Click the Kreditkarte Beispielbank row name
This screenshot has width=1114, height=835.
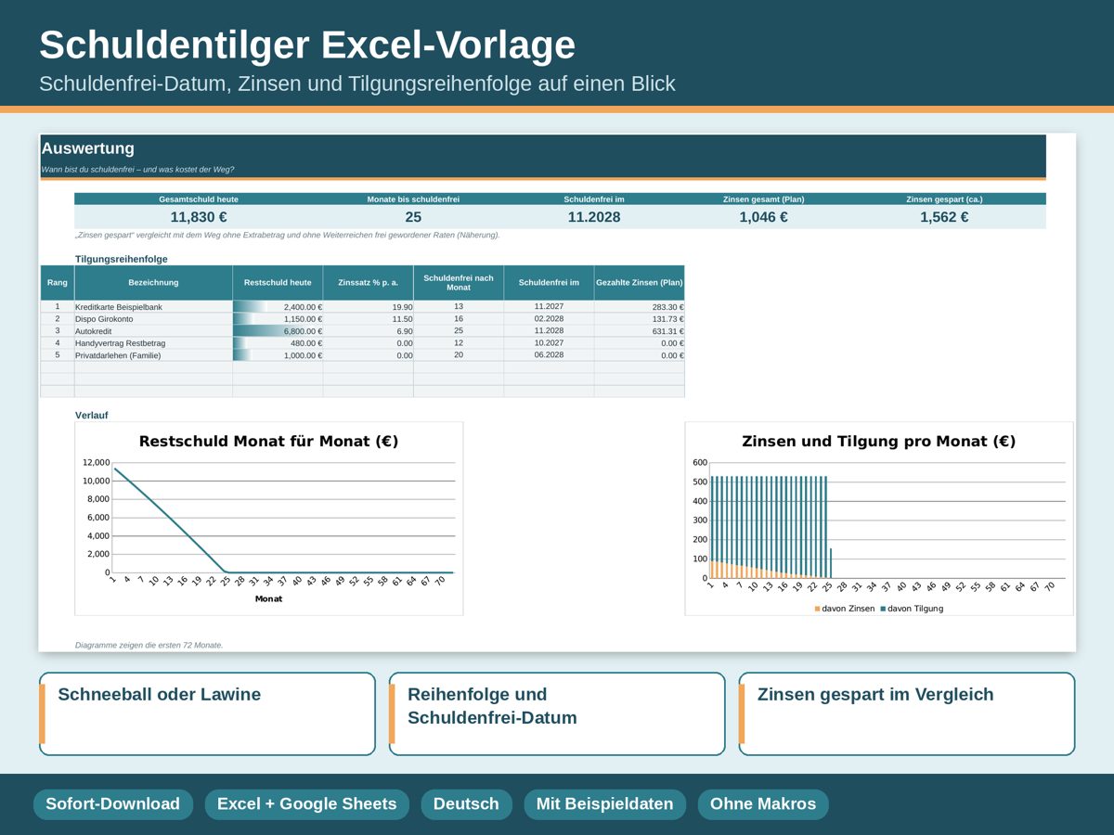(x=118, y=307)
